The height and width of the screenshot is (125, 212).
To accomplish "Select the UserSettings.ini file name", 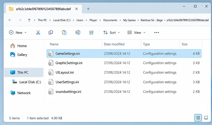I will (67, 82).
